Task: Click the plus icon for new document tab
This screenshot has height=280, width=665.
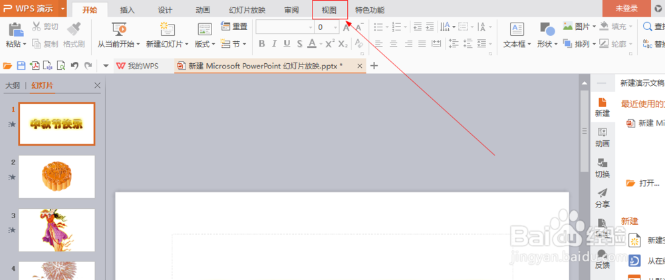Action: [x=374, y=66]
